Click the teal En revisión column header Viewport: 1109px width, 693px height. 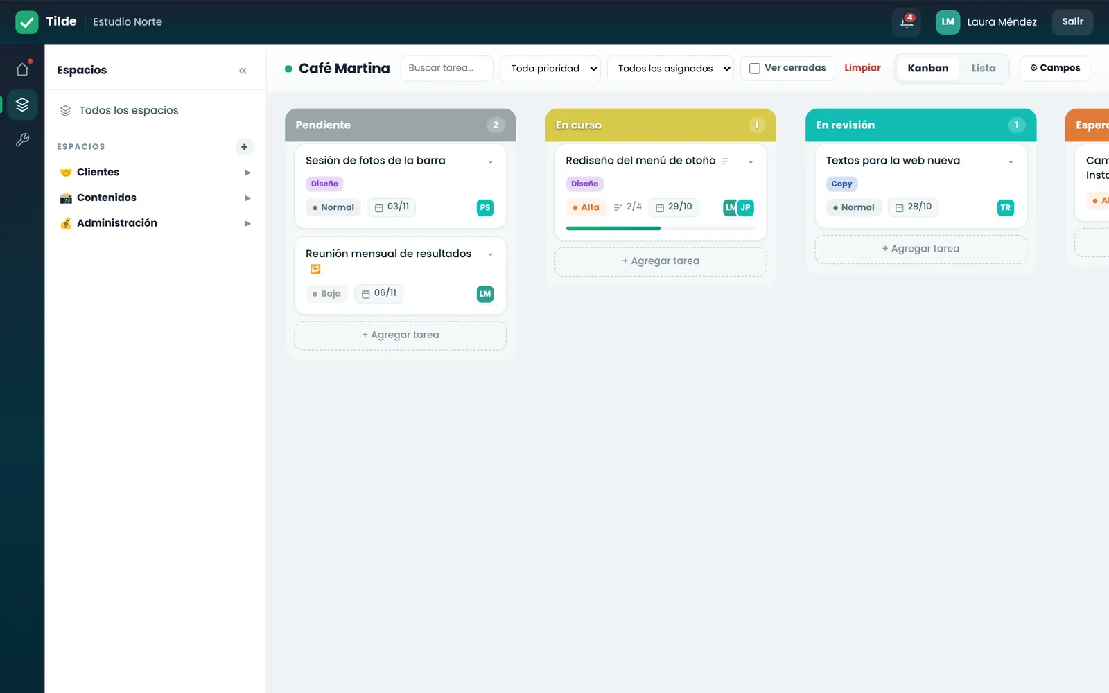(x=920, y=125)
